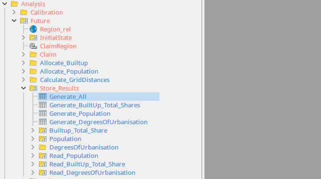Click the Calibration folder icon
Screen dimensions: 321x179
pyautogui.click(x=24, y=12)
